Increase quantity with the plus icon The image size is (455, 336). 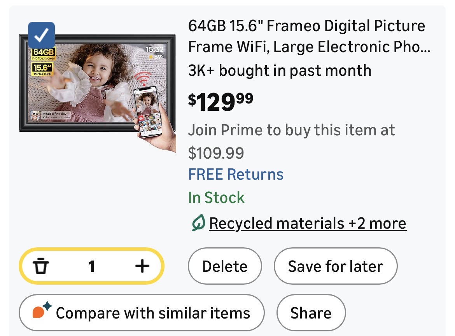[x=142, y=266]
